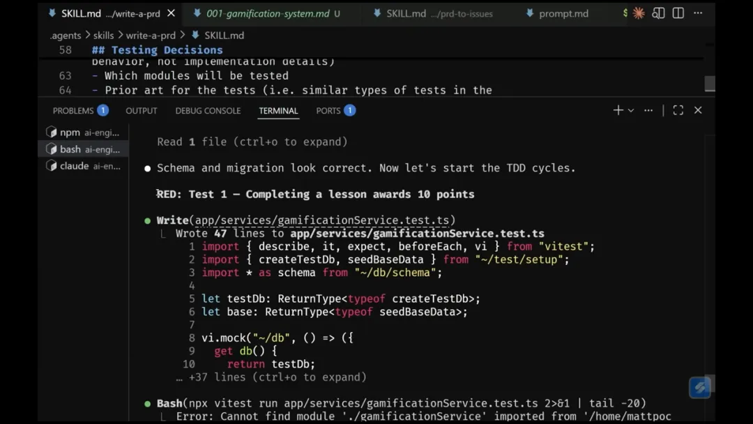Click the vi.mock code line
Image resolution: width=753 pixels, height=424 pixels.
tap(277, 338)
